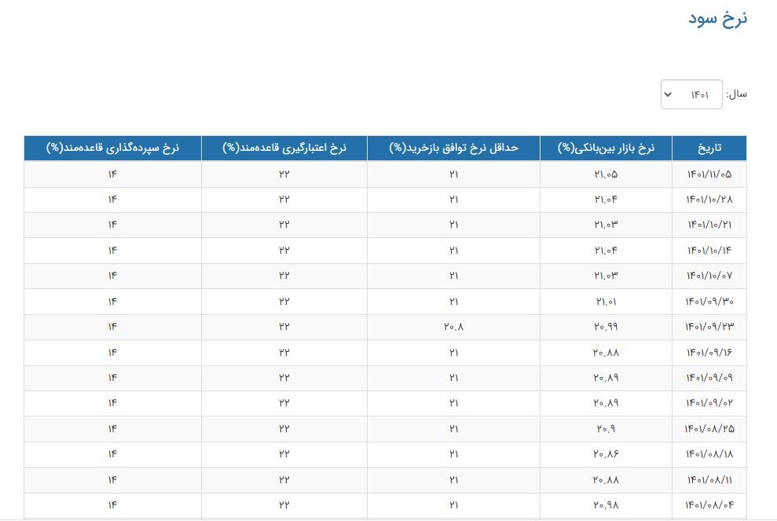
Task: Select the date cell ۱۴۰۱/۱۰/۱۴
Action: coord(709,251)
